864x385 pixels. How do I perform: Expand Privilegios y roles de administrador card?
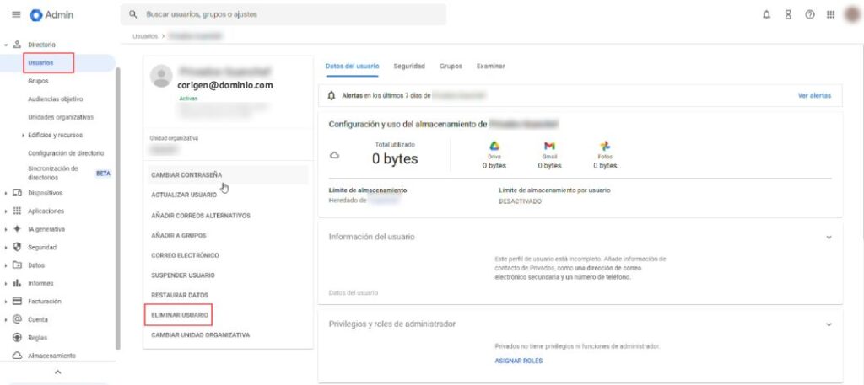pos(829,324)
